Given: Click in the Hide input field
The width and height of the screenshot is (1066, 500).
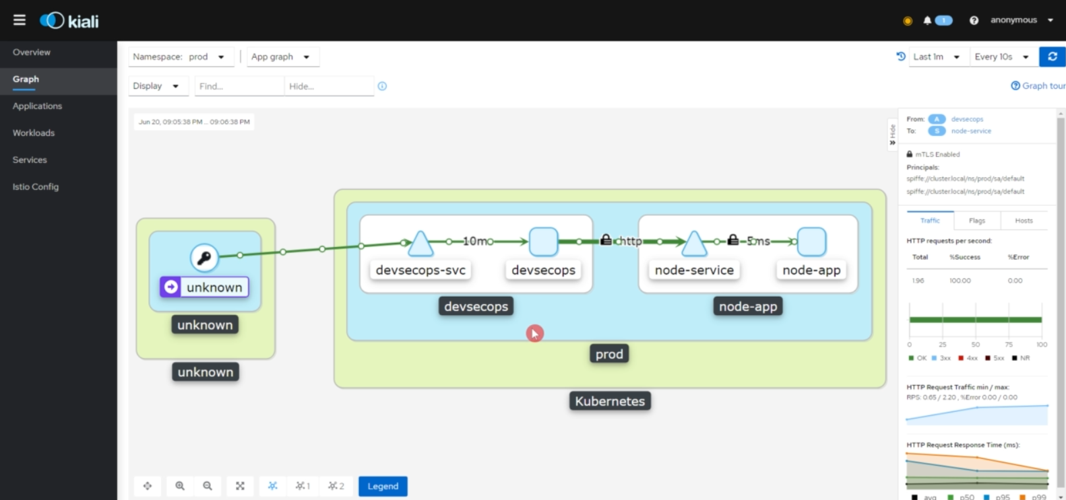Looking at the screenshot, I should click(329, 86).
